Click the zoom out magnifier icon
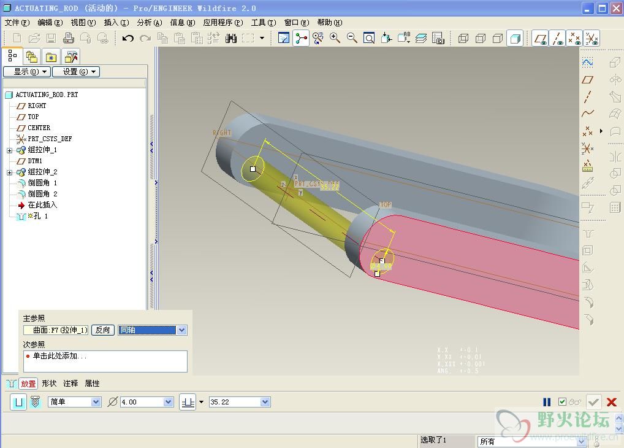The width and height of the screenshot is (624, 448). pyautogui.click(x=352, y=38)
